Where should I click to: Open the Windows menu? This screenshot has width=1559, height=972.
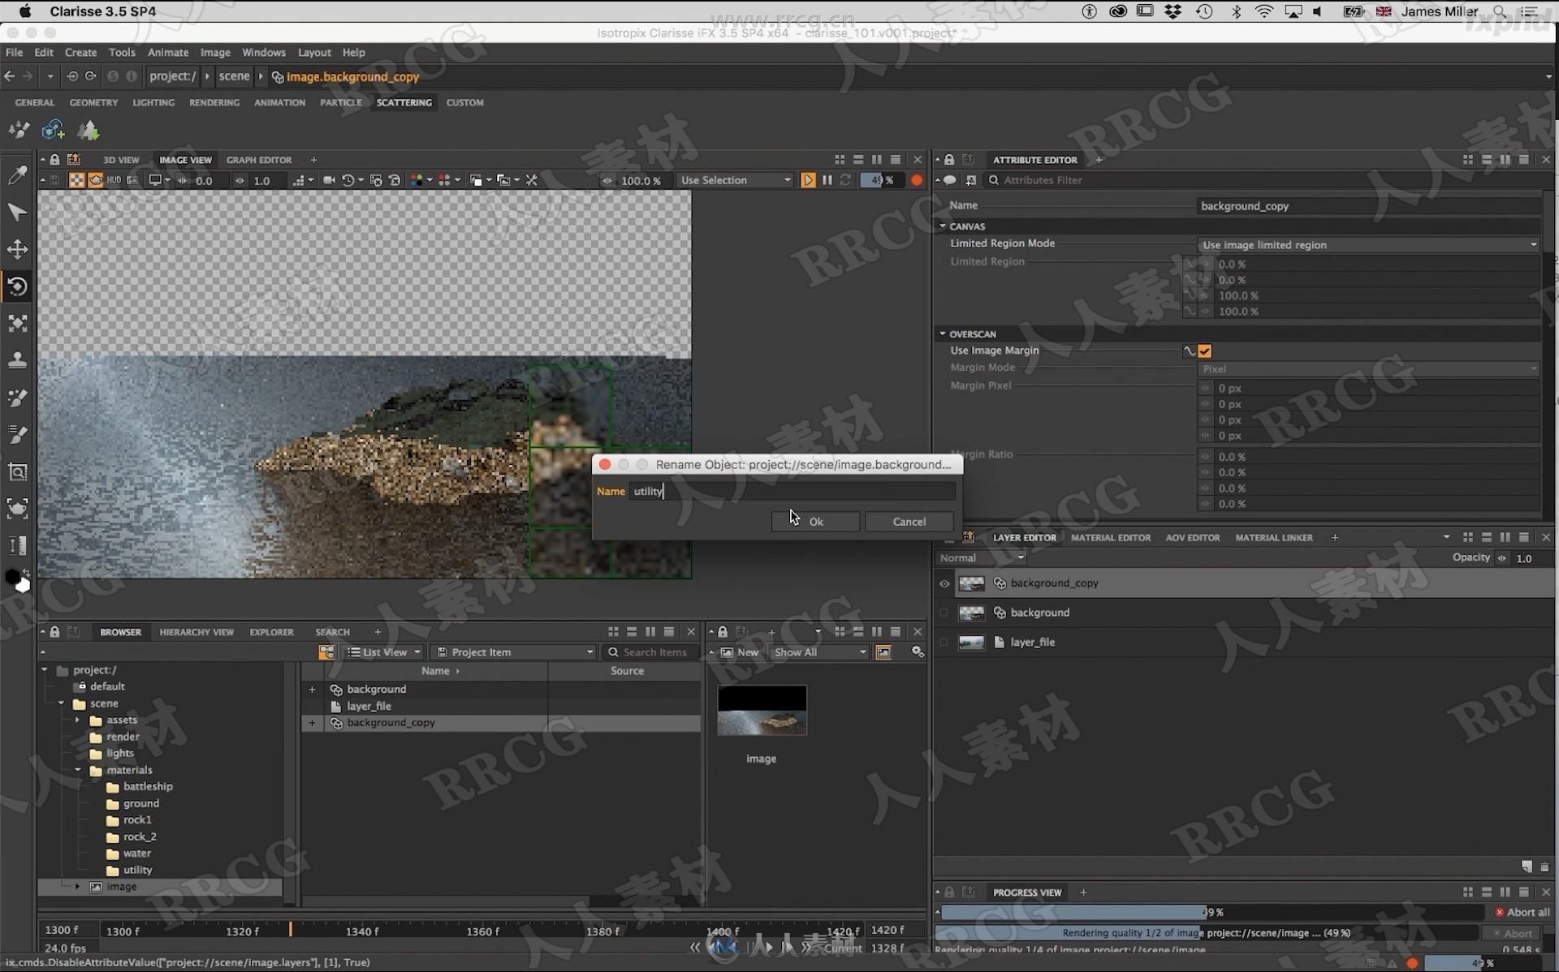pos(261,50)
